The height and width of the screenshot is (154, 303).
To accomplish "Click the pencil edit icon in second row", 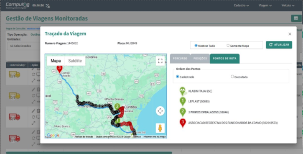I will pyautogui.click(x=33, y=90).
